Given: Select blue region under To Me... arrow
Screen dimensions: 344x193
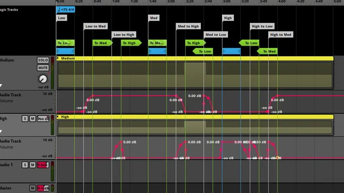Looking at the screenshot, I should tap(157, 51).
